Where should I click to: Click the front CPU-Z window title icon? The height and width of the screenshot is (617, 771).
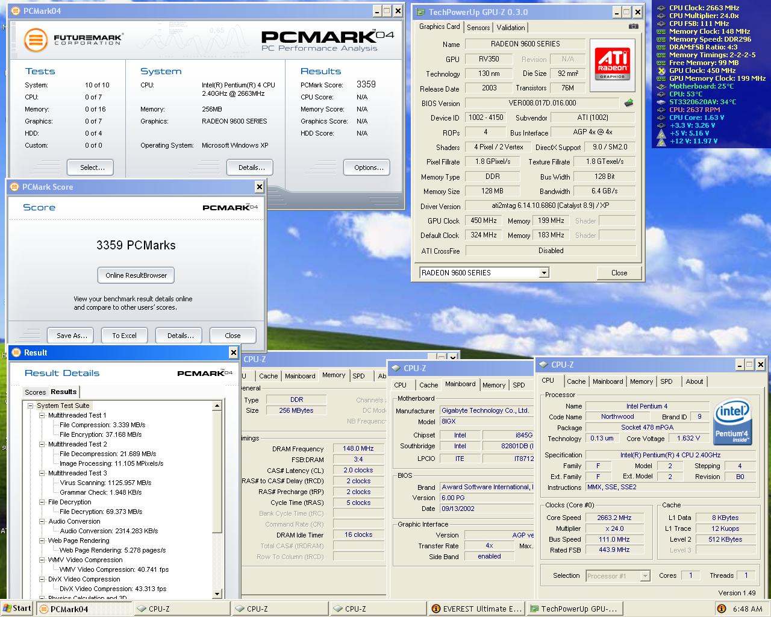[x=543, y=365]
